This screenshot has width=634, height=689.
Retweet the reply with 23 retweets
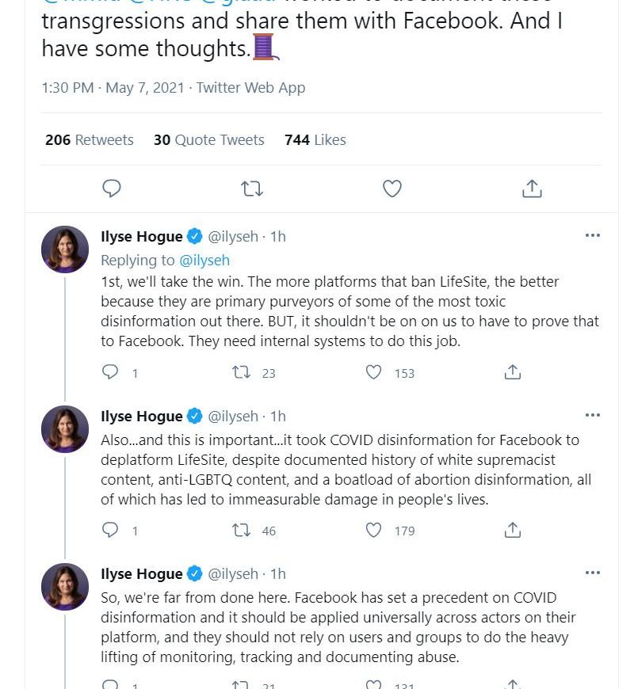coord(240,372)
